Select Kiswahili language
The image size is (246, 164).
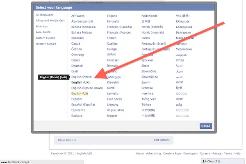click(113, 82)
